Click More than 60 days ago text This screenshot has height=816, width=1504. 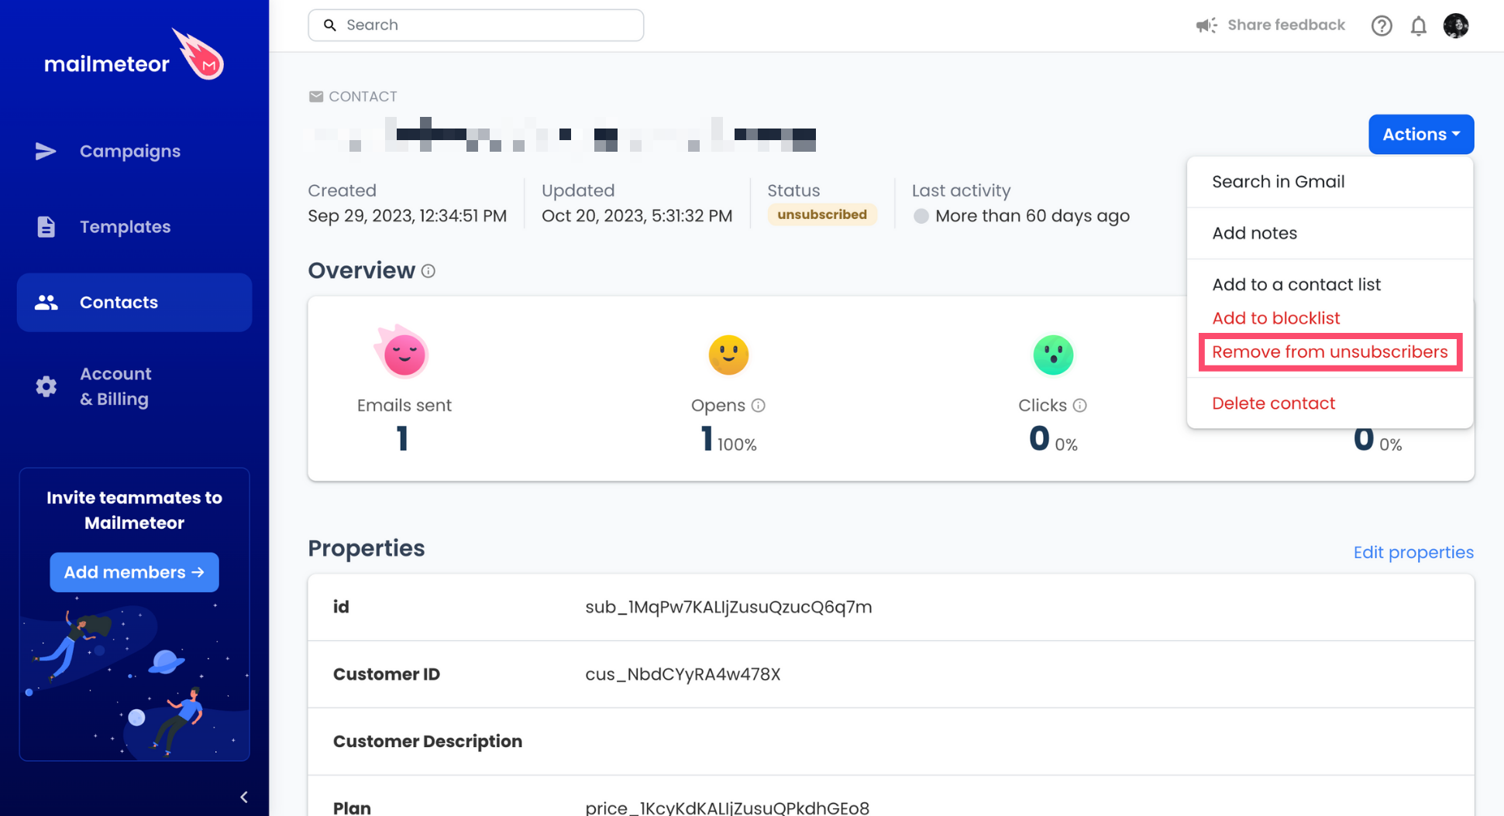click(1032, 216)
